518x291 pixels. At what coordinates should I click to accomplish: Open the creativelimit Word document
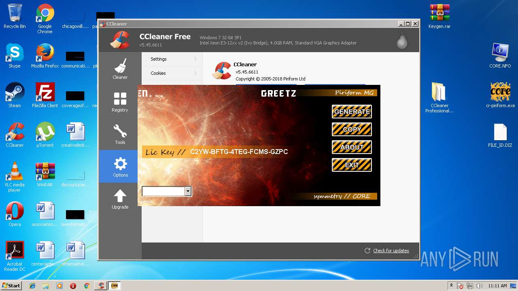click(x=75, y=135)
